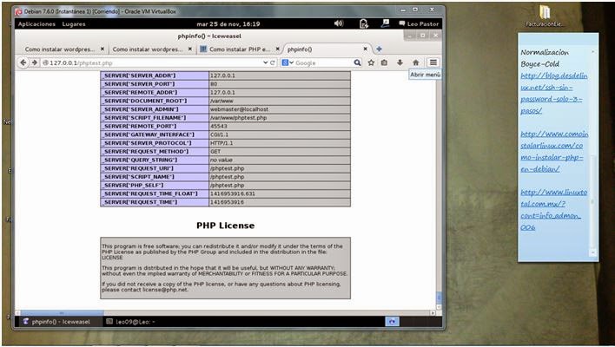
Task: Click the GET request method value
Action: (215, 152)
